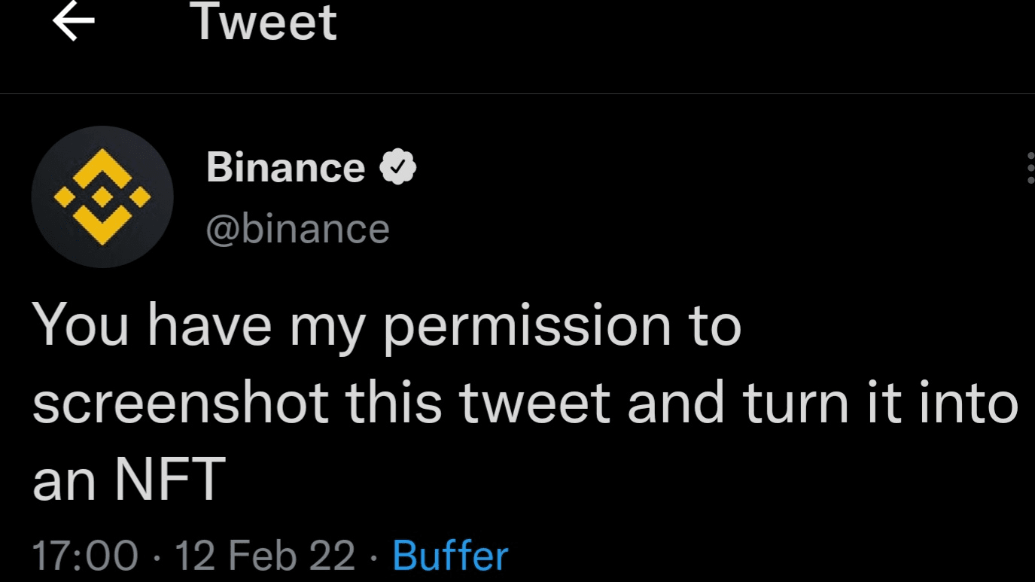
Task: Open the @binance handle link
Action: pos(297,229)
